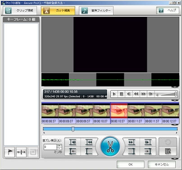The height and width of the screenshot is (170, 182).
Task: Click the help question mark icon
Action: [x=161, y=10]
